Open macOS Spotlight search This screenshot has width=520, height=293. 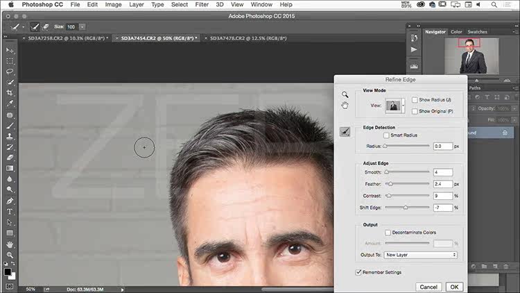495,4
